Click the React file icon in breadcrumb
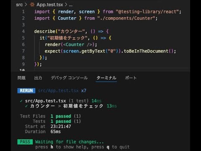The width and height of the screenshot is (201, 151). [x=32, y=5]
